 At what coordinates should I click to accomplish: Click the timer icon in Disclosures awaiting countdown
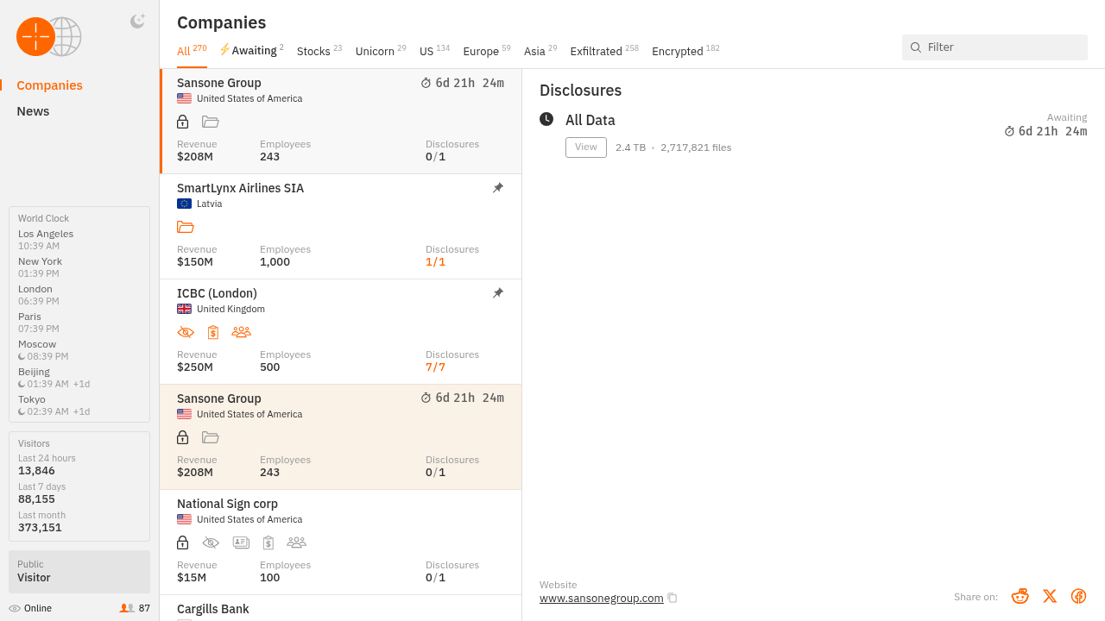(x=1010, y=132)
